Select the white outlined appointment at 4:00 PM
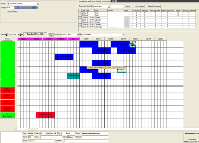Image resolution: width=199 pixels, height=143 pixels. [x=121, y=70]
